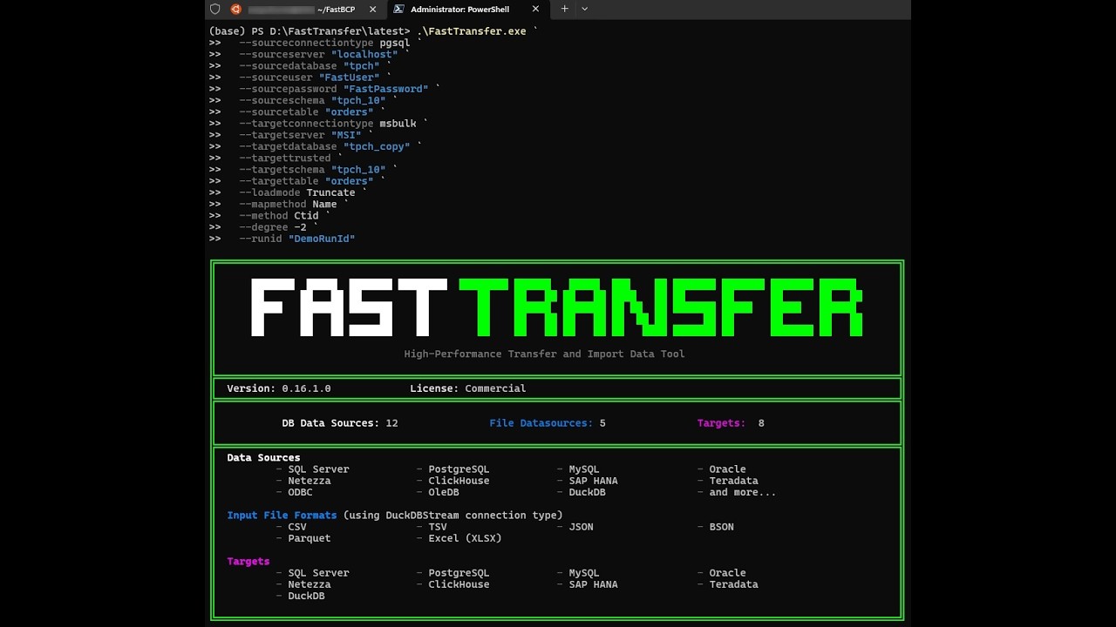
Task: Click the Truncate loadmode value
Action: [330, 192]
